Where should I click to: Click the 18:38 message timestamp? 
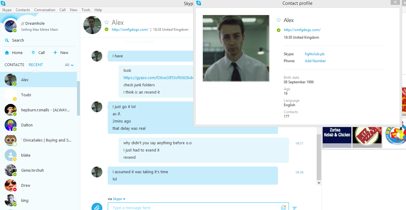(299, 172)
